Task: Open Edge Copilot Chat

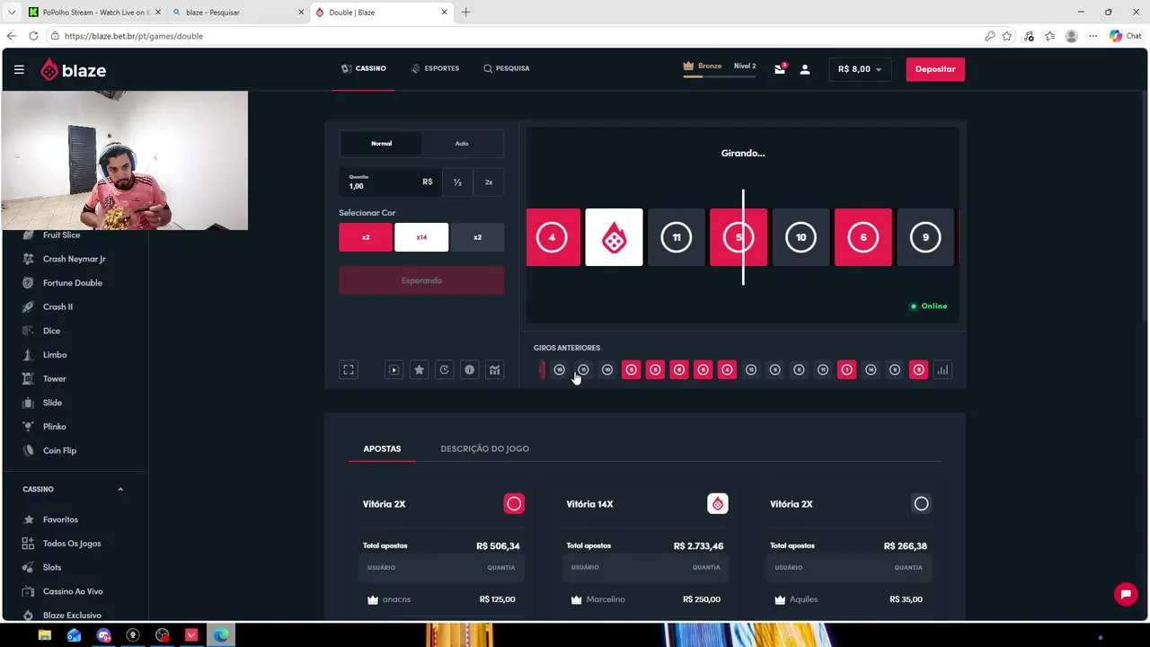Action: 1125,36
